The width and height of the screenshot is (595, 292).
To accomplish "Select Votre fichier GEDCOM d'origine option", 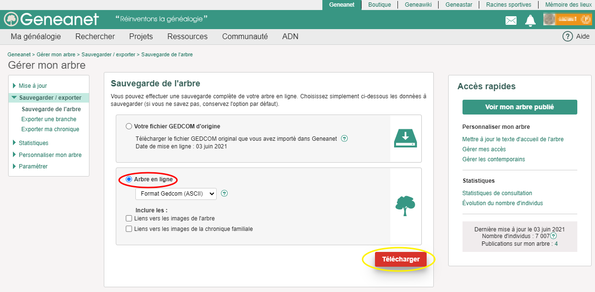I will [x=129, y=126].
